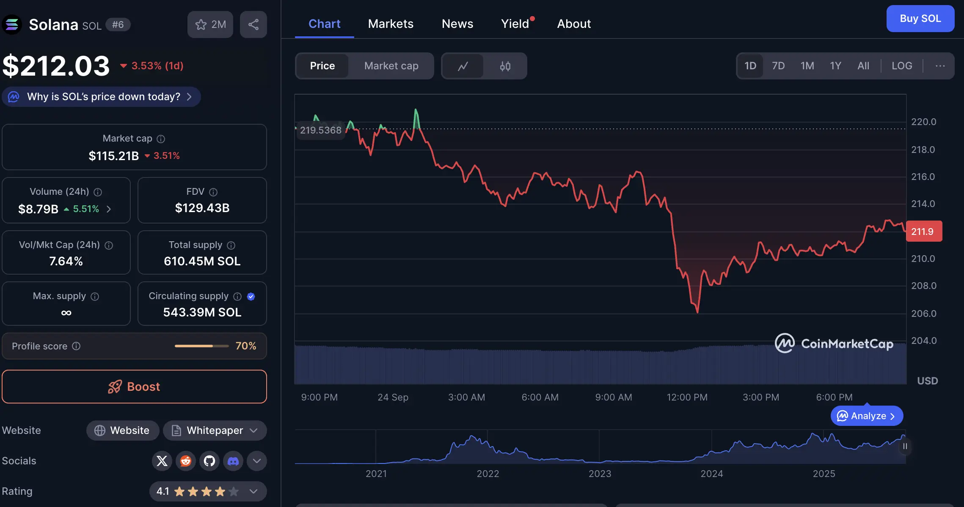Click the 610.45M SOL value
Screen dimensions: 964x507
coord(202,261)
